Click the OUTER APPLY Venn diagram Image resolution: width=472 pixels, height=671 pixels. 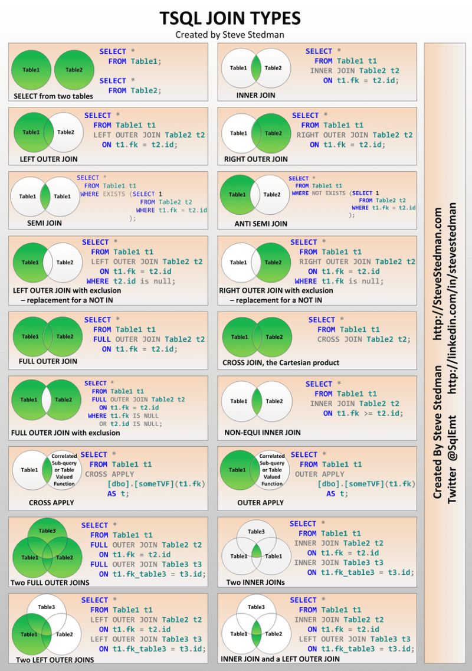pyautogui.click(x=256, y=470)
